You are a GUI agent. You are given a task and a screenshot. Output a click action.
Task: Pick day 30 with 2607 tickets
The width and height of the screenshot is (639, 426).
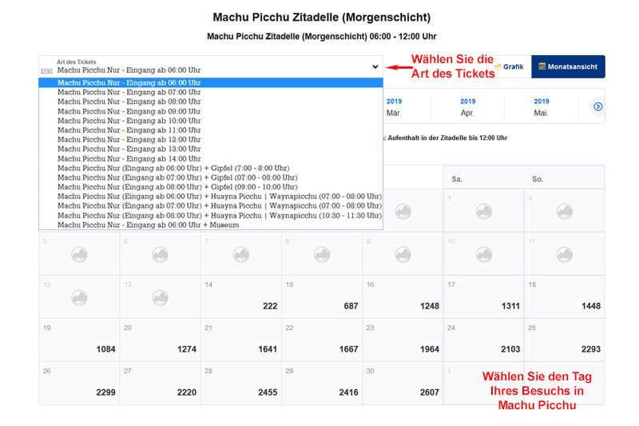[x=403, y=383]
